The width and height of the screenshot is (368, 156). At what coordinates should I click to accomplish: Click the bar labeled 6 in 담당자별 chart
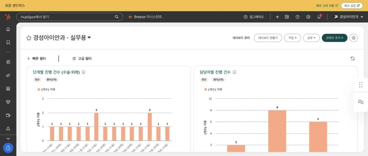tap(318, 137)
